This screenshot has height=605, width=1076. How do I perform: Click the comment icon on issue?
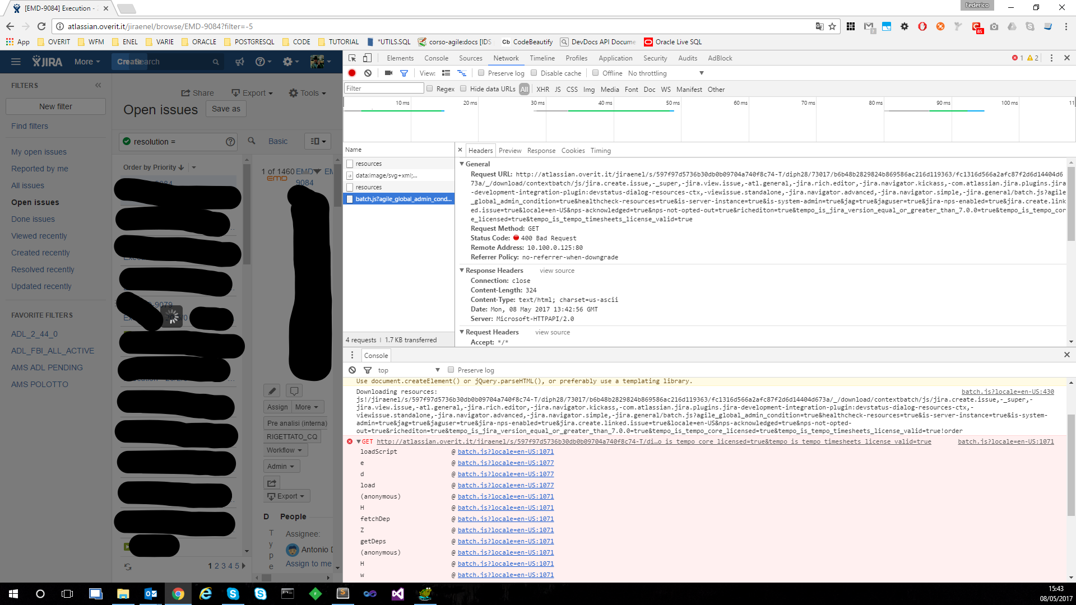click(294, 391)
